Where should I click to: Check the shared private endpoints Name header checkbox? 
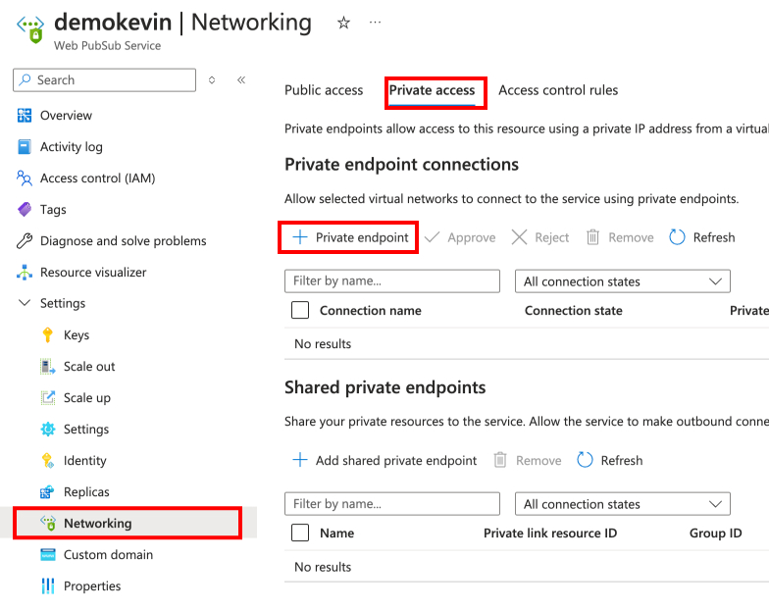click(x=300, y=533)
